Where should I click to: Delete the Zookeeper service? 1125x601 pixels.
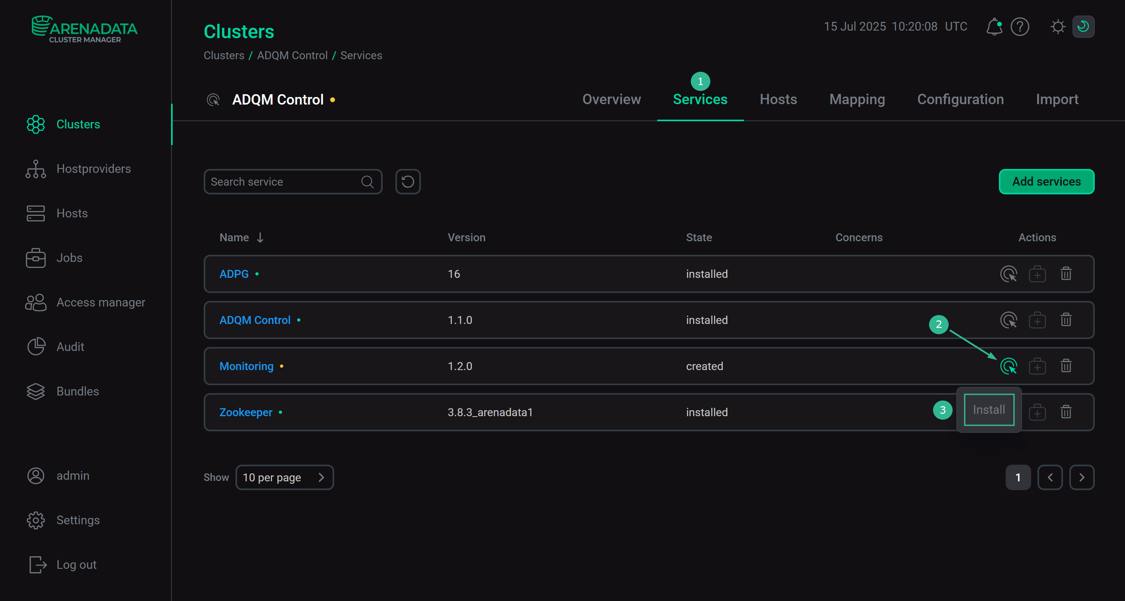[x=1066, y=412]
